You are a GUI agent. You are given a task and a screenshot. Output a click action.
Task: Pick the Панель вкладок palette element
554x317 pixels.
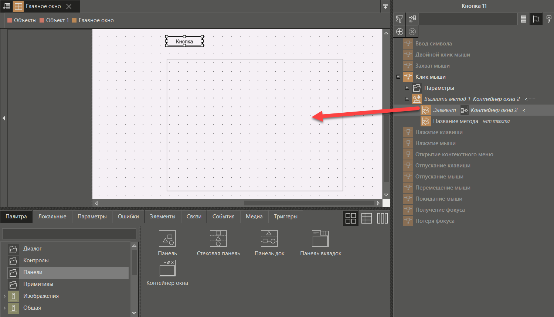point(320,239)
